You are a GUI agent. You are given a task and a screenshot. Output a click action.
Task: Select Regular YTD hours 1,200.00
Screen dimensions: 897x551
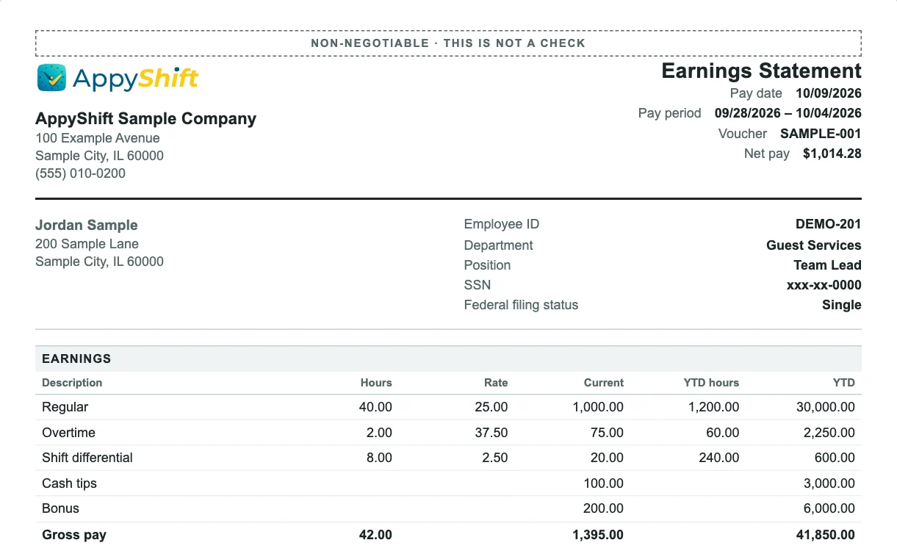(x=713, y=407)
